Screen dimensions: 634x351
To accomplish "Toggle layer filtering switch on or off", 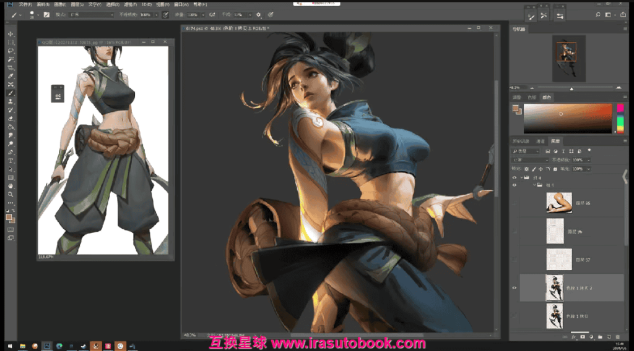I will (589, 151).
